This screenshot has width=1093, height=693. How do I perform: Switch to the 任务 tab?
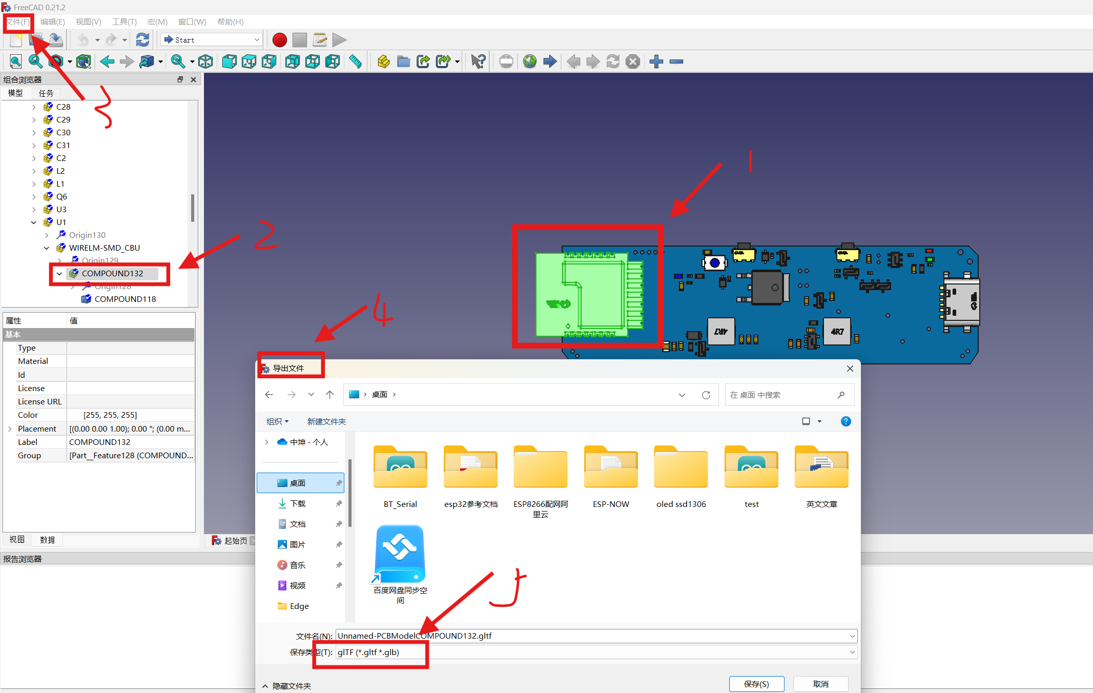pos(46,93)
